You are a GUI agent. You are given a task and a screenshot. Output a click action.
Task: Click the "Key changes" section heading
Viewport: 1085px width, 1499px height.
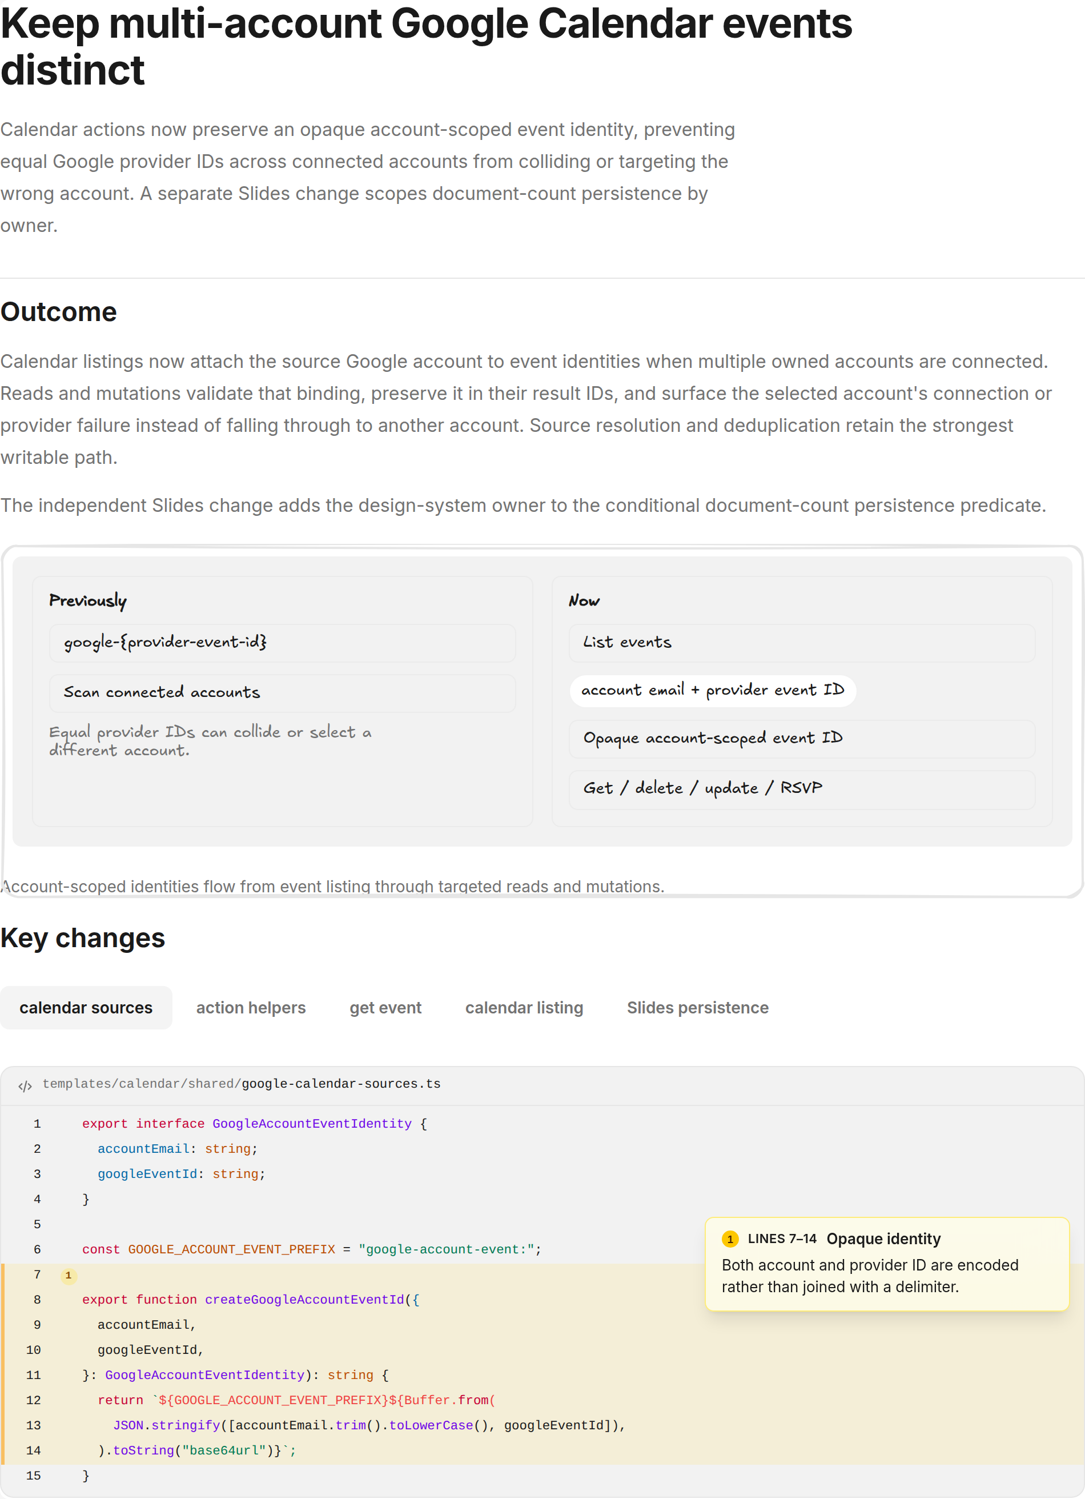(x=83, y=938)
